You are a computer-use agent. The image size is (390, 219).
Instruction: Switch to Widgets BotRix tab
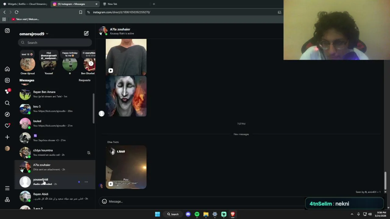[x=25, y=4]
